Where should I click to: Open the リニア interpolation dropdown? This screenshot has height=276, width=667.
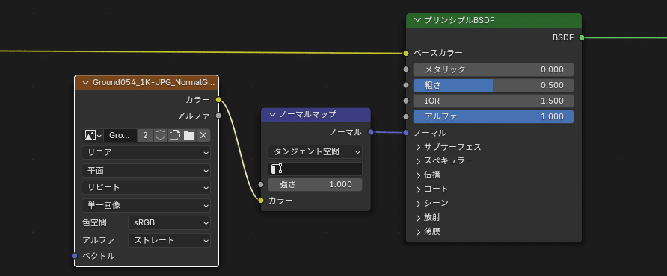146,152
